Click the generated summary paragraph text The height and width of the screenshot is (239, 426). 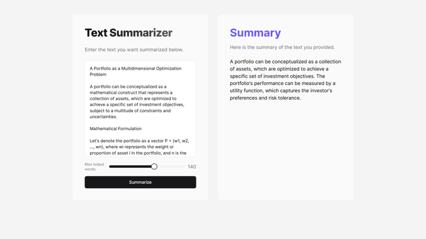click(286, 80)
